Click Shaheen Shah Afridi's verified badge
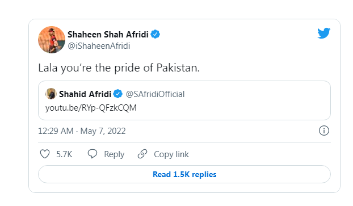This screenshot has width=353, height=206. tap(155, 34)
